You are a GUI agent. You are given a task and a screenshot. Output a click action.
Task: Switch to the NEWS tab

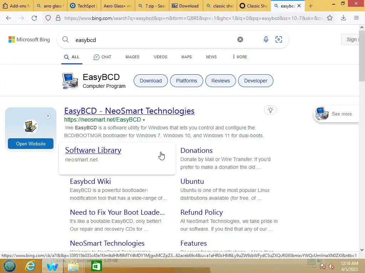click(211, 57)
